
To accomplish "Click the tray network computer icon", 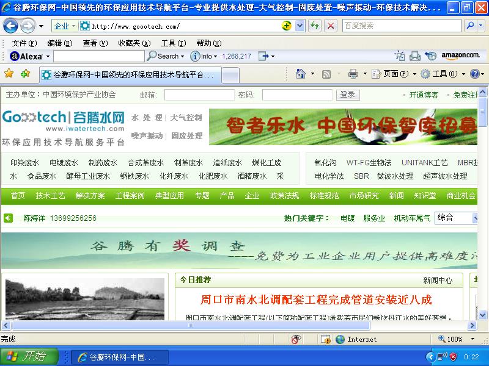I will click(x=441, y=357).
